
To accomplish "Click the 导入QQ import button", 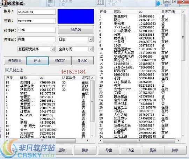I will coord(82,60).
